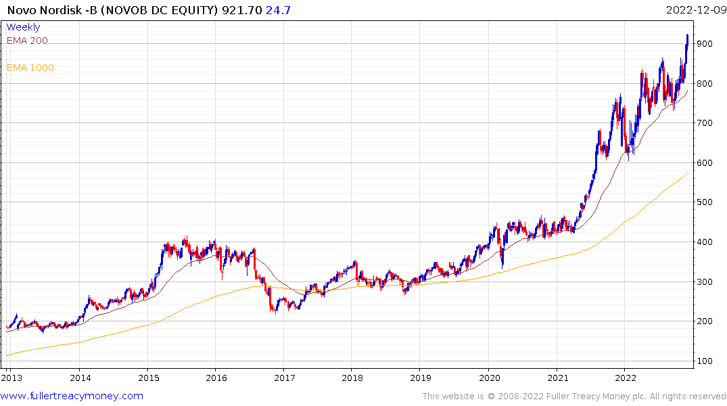The height and width of the screenshot is (406, 727).
Task: Click the 2017 label on the x-axis
Action: click(285, 378)
